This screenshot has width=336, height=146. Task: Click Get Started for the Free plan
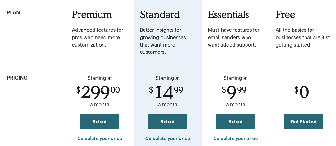pos(303,121)
